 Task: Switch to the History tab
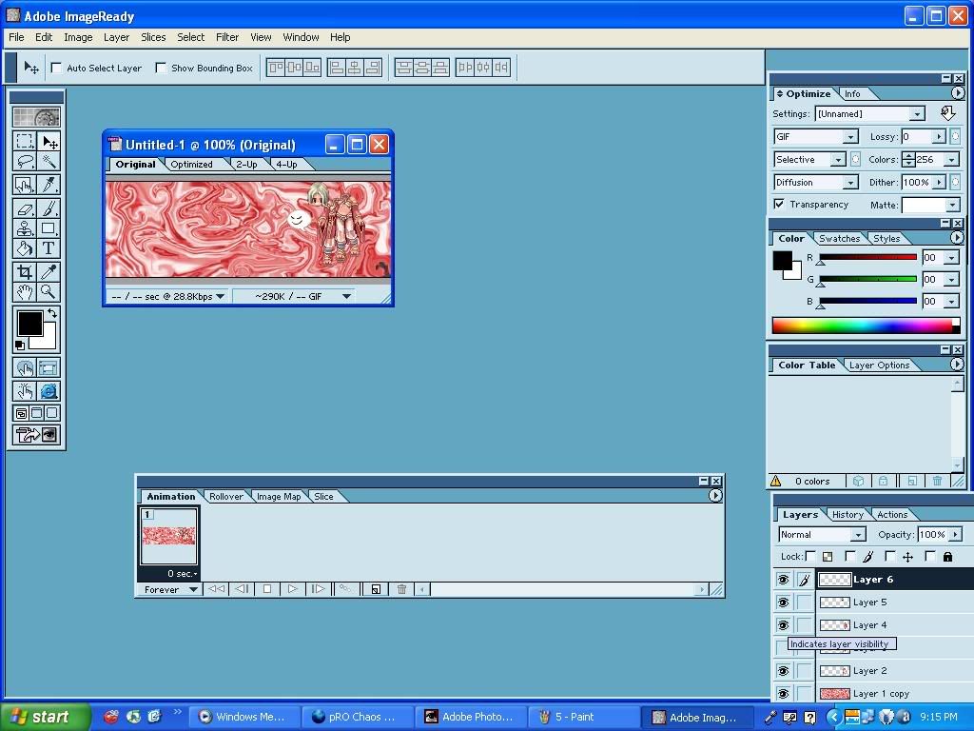tap(847, 514)
